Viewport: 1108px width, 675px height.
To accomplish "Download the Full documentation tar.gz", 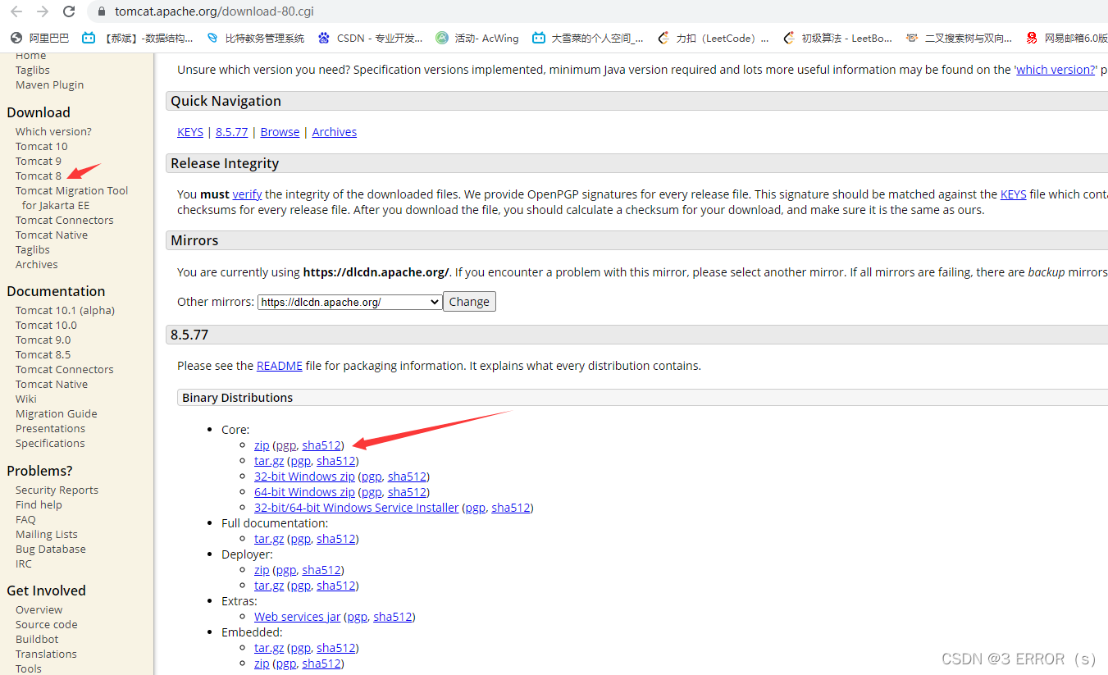I will [x=269, y=539].
